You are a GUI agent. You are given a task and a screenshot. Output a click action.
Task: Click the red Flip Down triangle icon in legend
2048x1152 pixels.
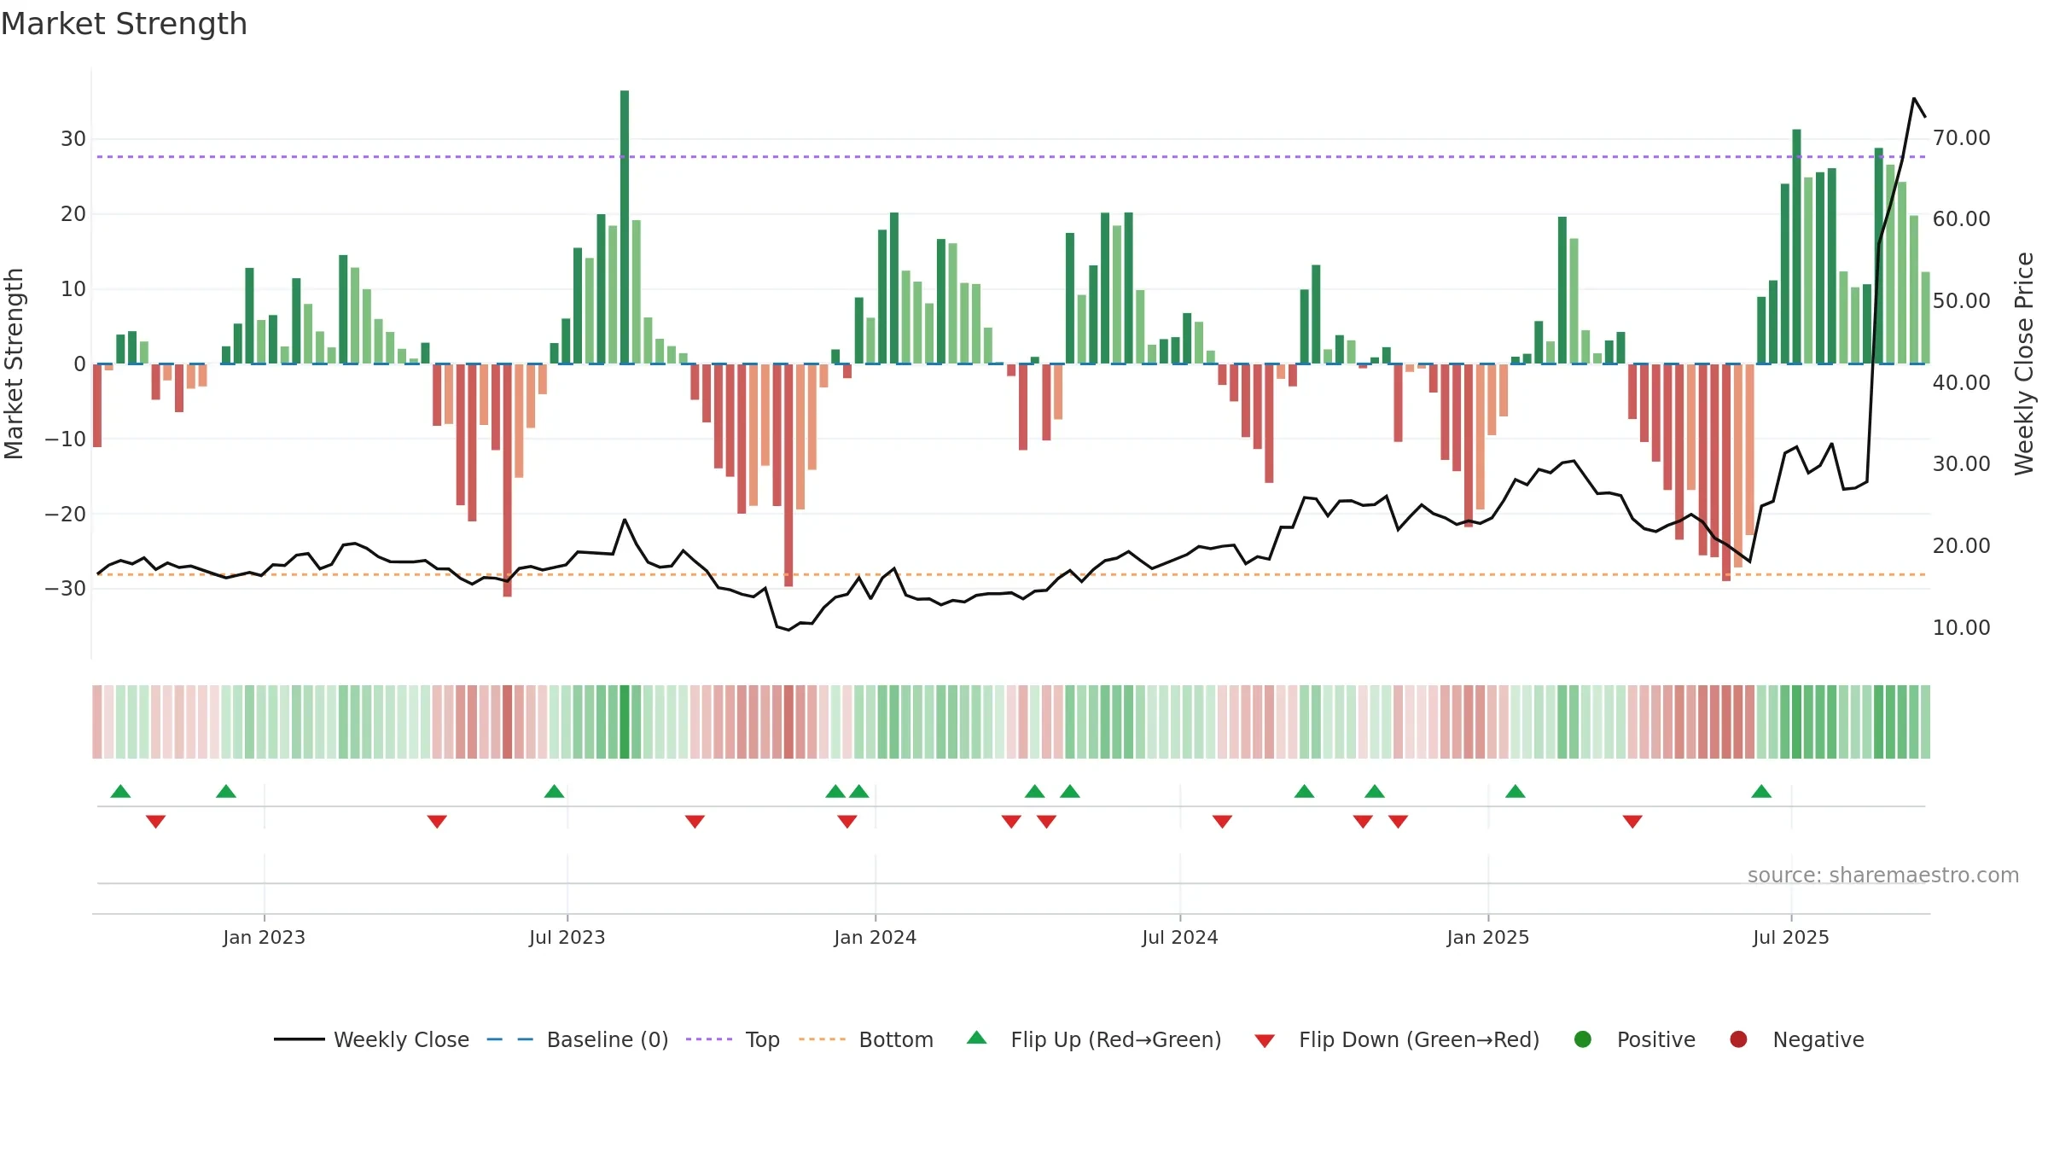(x=1265, y=1041)
